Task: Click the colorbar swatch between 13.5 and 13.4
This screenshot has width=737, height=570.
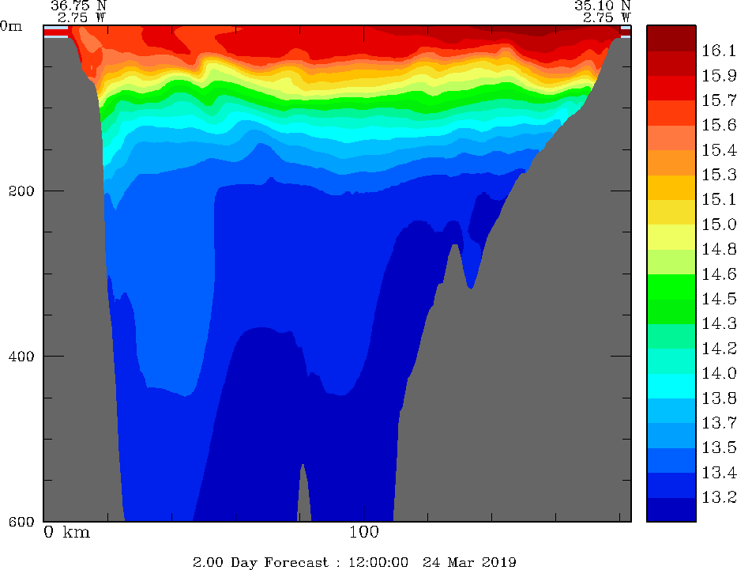Action: [x=671, y=460]
